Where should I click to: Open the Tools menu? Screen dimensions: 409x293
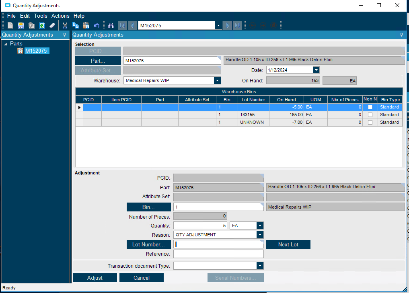[x=41, y=16]
